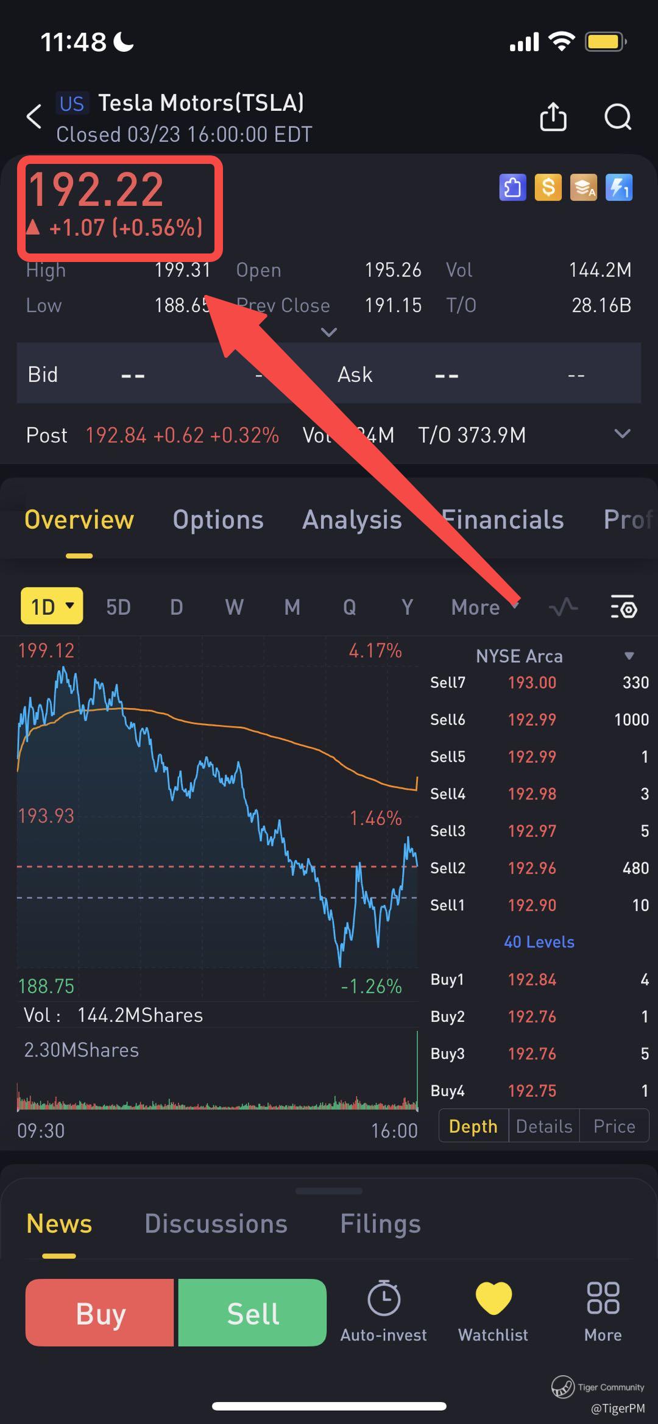Image resolution: width=658 pixels, height=1424 pixels.
Task: Tap the yellow dollar badge icon
Action: (548, 188)
